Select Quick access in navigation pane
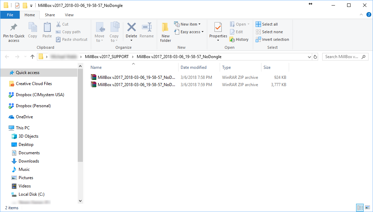Image resolution: width=373 pixels, height=212 pixels. (x=39, y=73)
